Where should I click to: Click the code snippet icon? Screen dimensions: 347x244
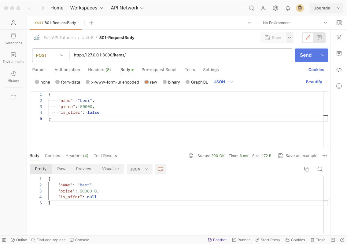pyautogui.click(x=339, y=70)
